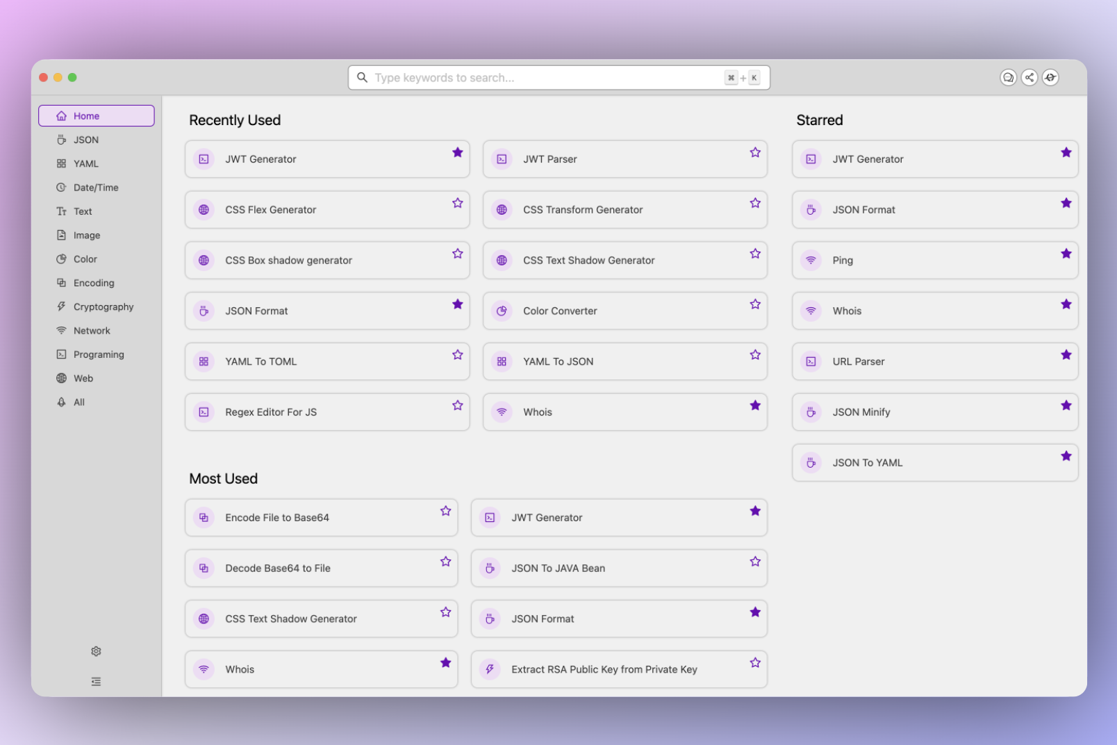Open the Cryptography category in sidebar
The width and height of the screenshot is (1117, 745).
[x=103, y=307]
